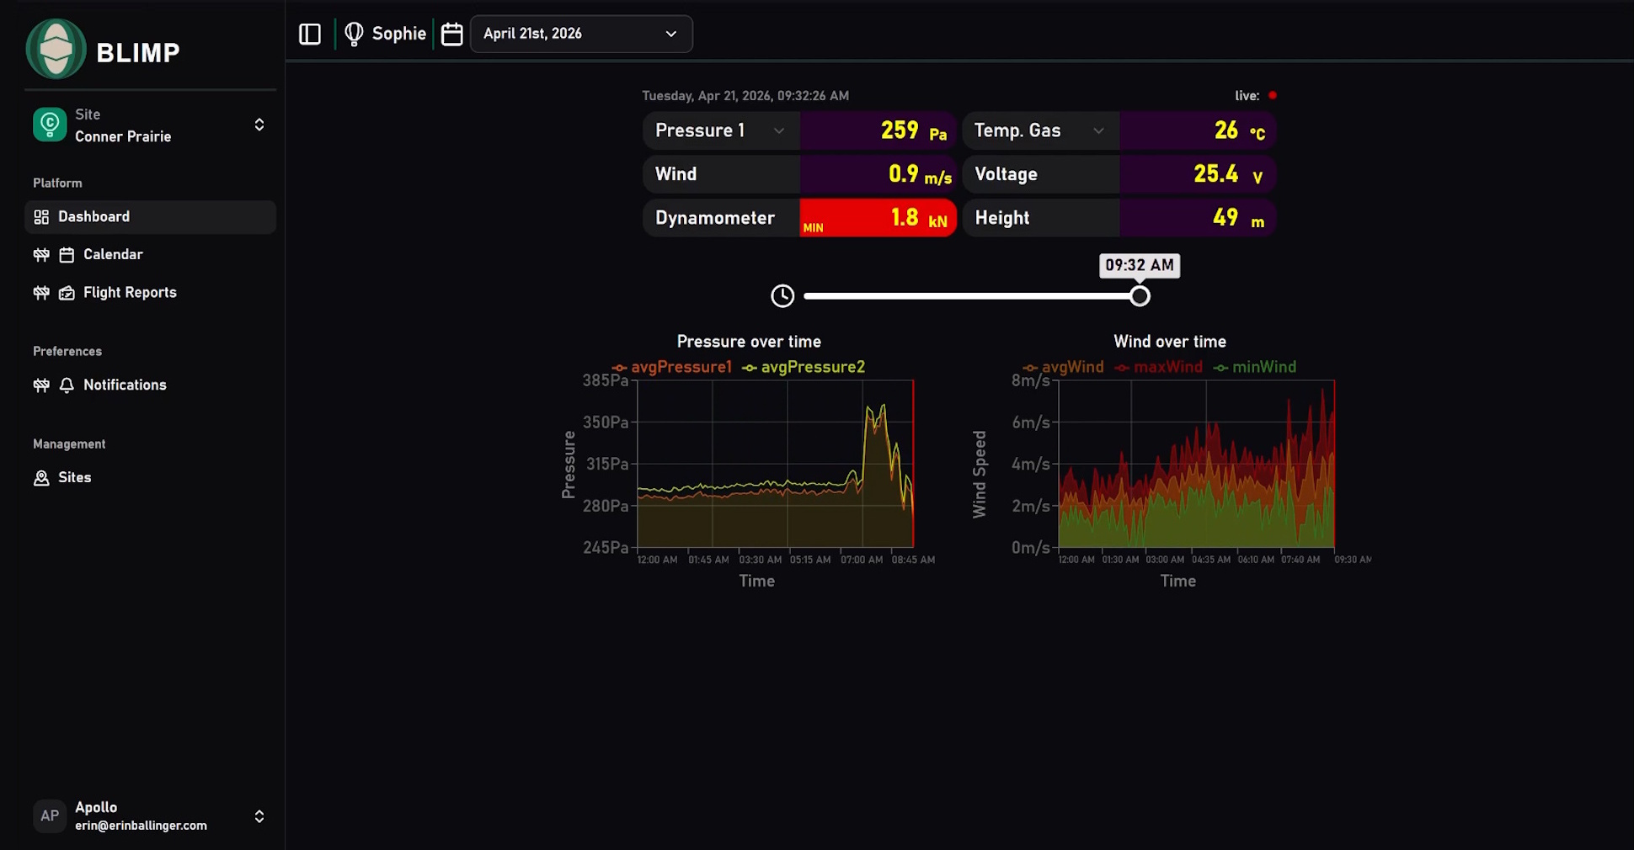Click the Notifications bell icon
Viewport: 1634px width, 850px height.
pyautogui.click(x=67, y=385)
